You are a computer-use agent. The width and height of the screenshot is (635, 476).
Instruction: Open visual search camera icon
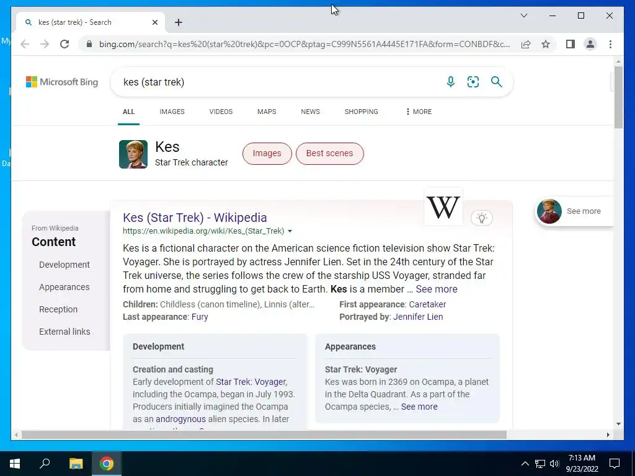473,82
